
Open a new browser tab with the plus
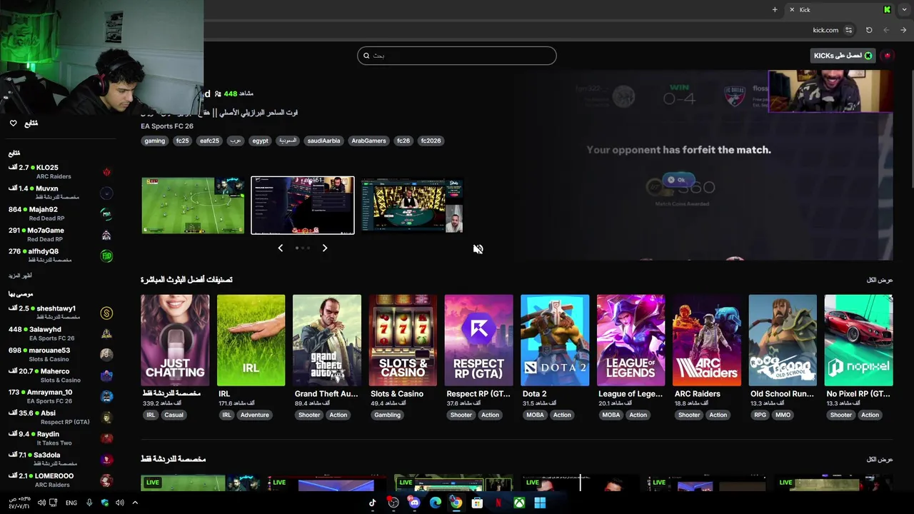coord(775,9)
